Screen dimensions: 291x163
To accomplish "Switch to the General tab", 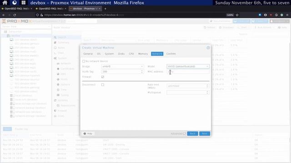I will pos(88,54).
